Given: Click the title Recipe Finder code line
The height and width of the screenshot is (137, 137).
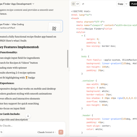Looking at the screenshot, I should (x=94, y=29).
